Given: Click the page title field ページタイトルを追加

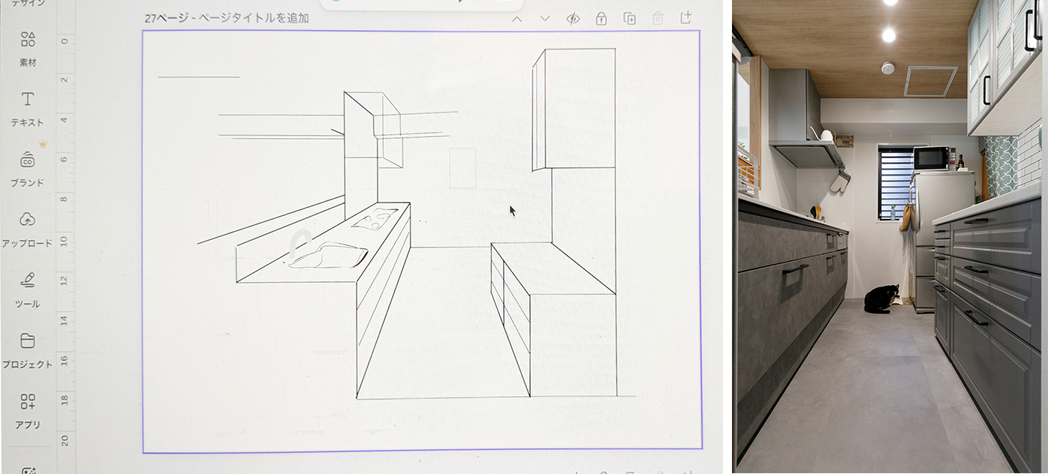Looking at the screenshot, I should pyautogui.click(x=255, y=19).
